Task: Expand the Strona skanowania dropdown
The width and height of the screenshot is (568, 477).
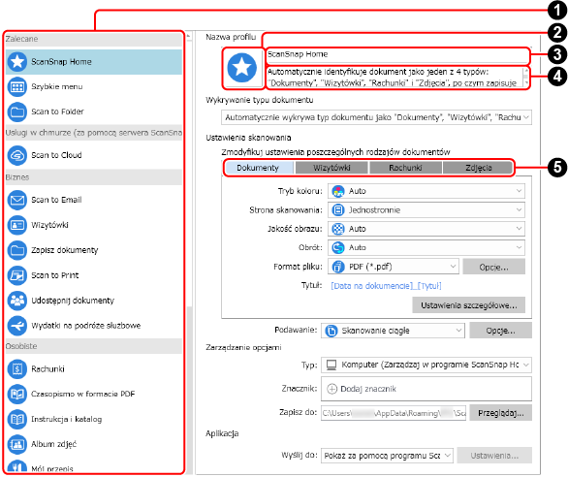Action: point(426,209)
